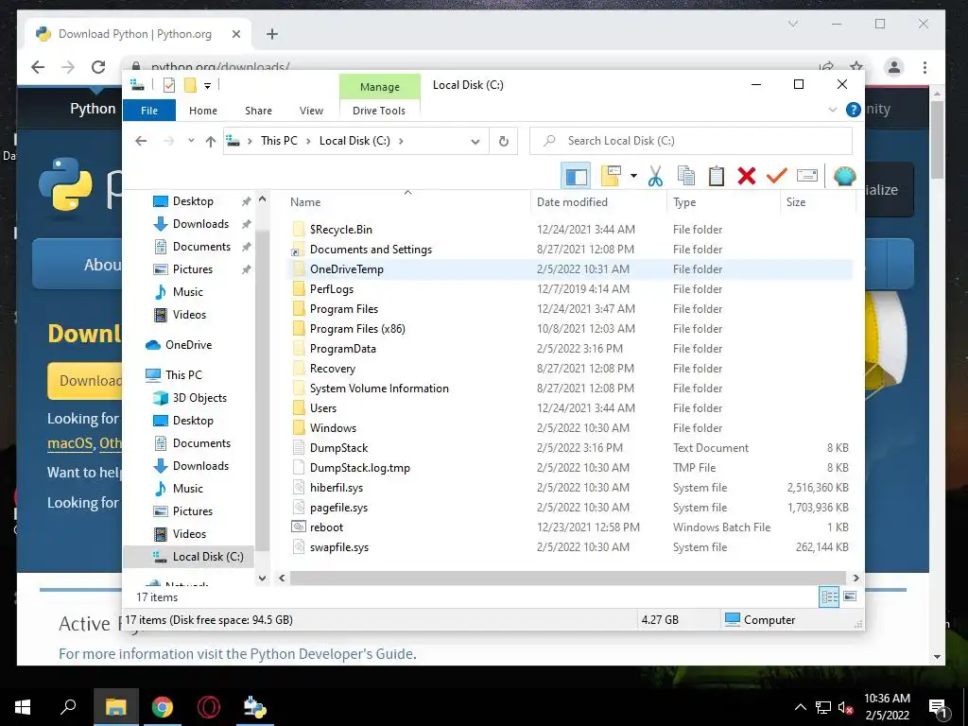968x726 pixels.
Task: Select the $Recycle.Bin folder
Action: (x=571, y=230)
